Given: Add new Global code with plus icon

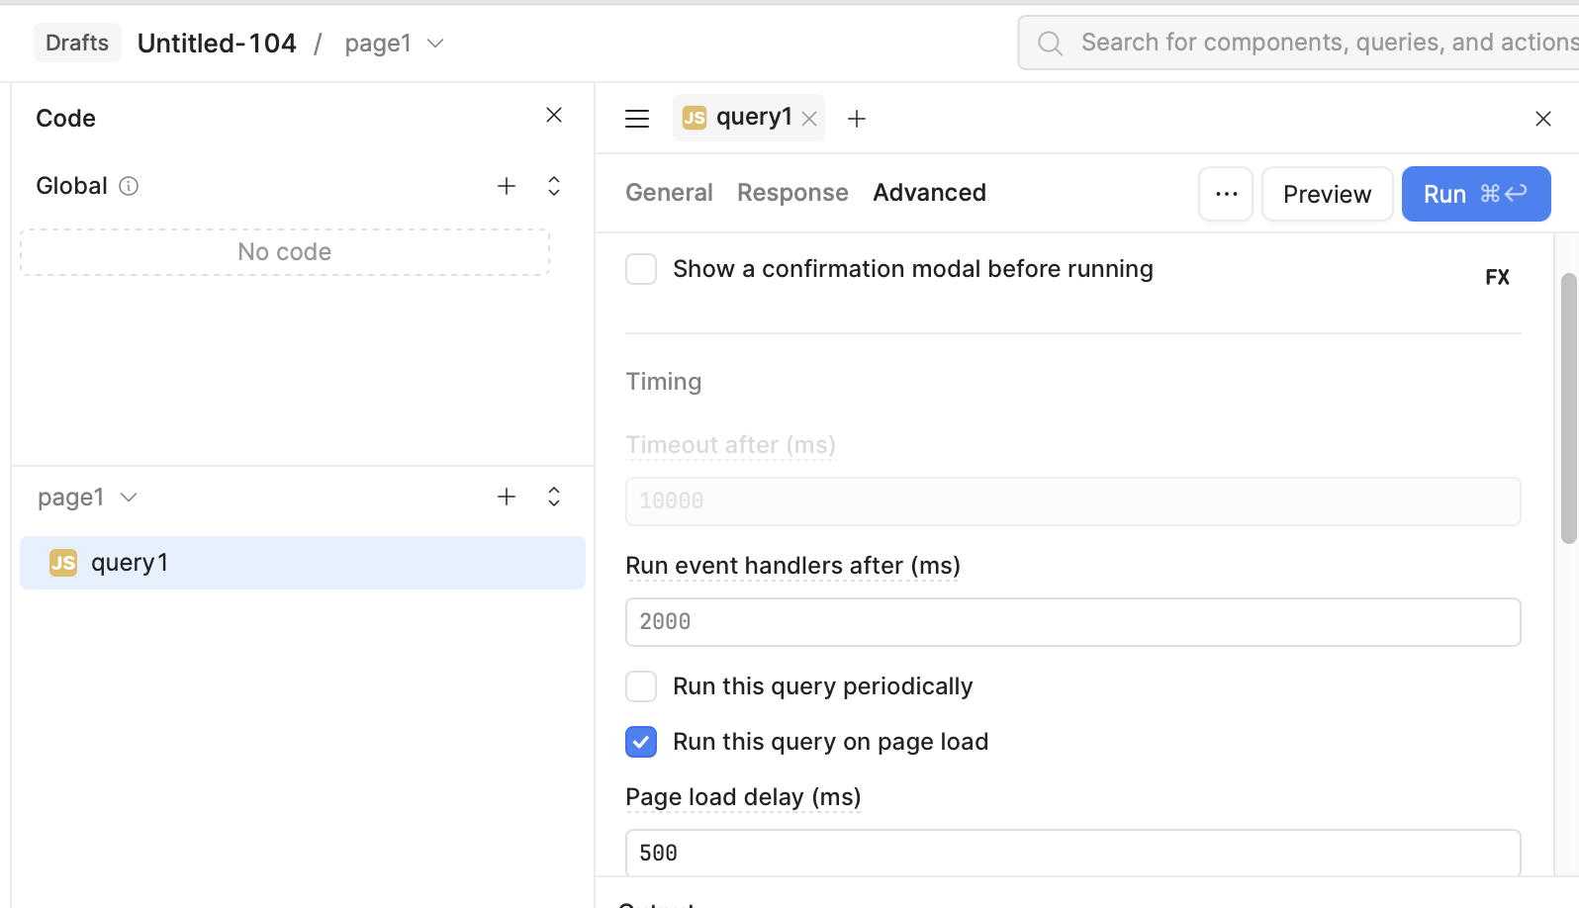Looking at the screenshot, I should [x=507, y=186].
